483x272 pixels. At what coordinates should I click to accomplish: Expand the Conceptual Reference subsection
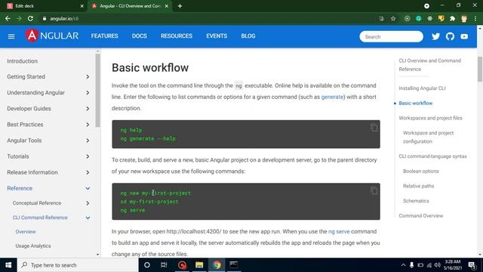pos(88,203)
